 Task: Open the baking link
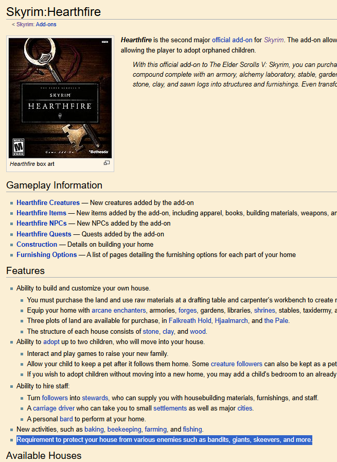pyautogui.click(x=94, y=430)
